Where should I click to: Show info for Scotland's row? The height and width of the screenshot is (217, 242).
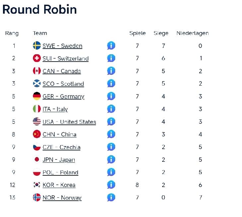pyautogui.click(x=111, y=84)
